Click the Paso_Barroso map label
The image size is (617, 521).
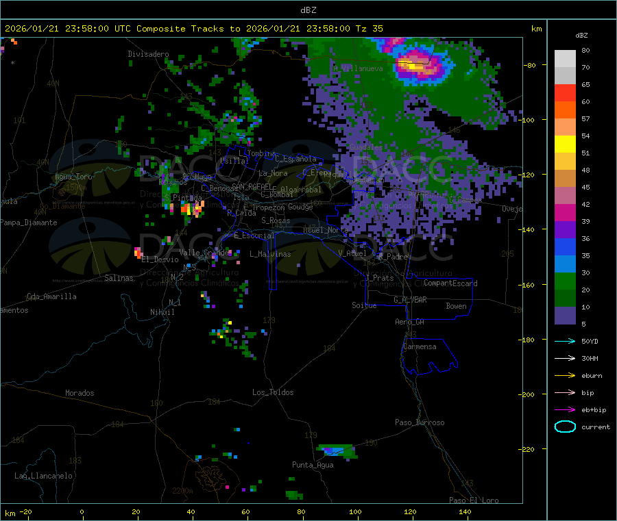click(x=420, y=422)
